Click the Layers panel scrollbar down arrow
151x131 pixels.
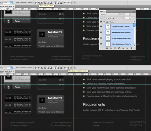pos(134,46)
